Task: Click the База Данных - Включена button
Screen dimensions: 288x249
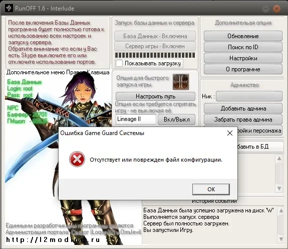Action: (155, 36)
